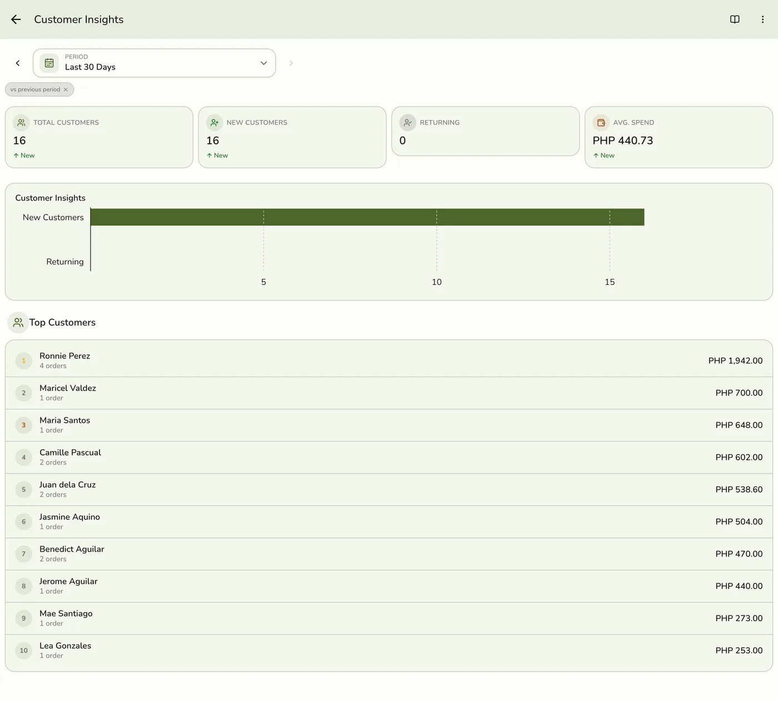Select Jasmine Aquino customer row
Viewport: 778px width, 701px height.
(389, 522)
